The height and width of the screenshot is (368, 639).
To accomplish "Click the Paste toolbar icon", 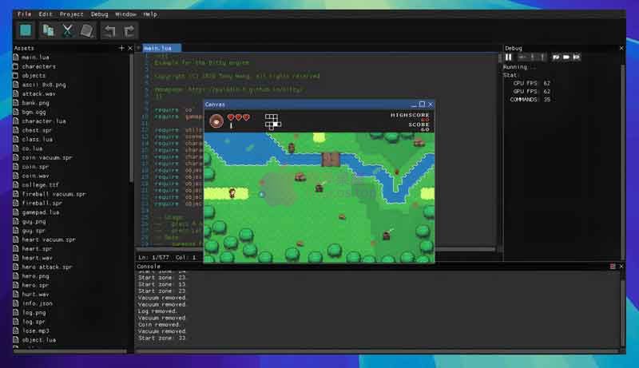I will click(87, 30).
